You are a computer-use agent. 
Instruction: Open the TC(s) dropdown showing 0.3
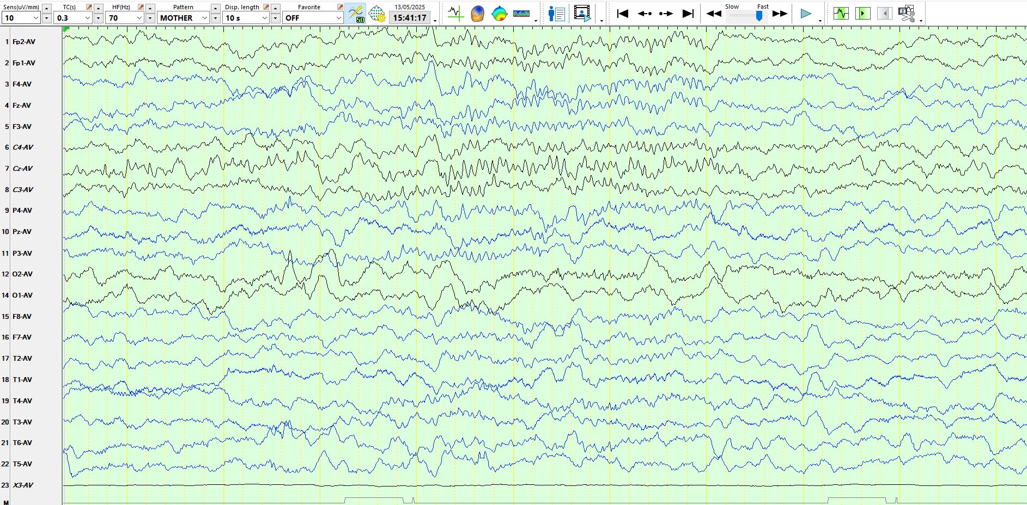point(73,18)
